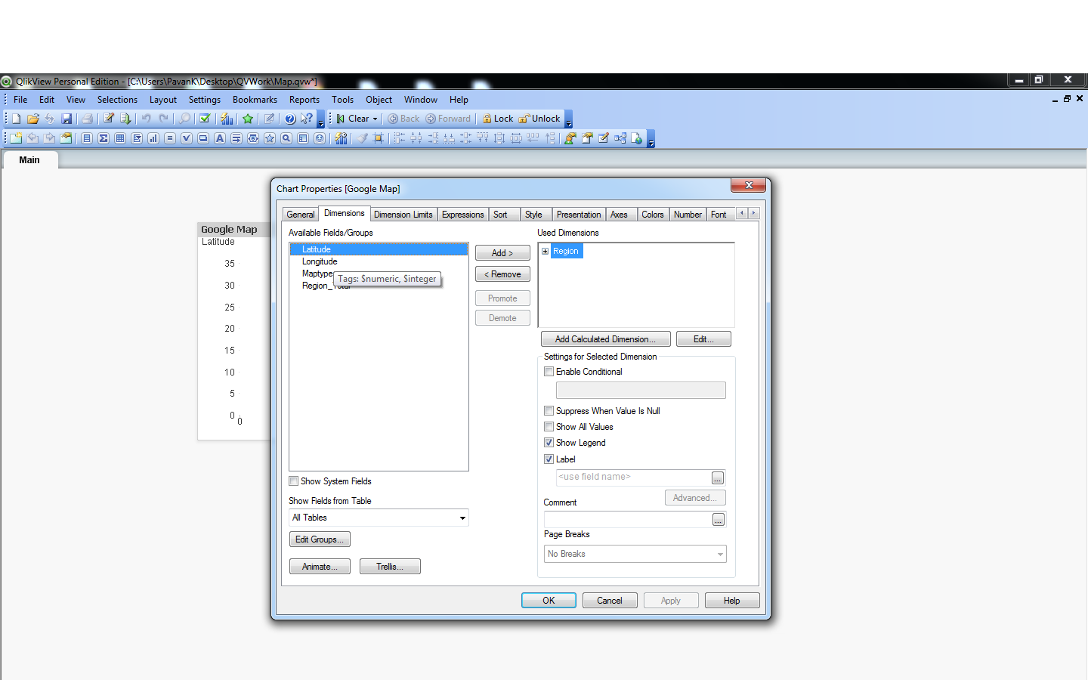Image resolution: width=1088 pixels, height=680 pixels.
Task: Enable Show System Fields checkbox
Action: [x=294, y=481]
